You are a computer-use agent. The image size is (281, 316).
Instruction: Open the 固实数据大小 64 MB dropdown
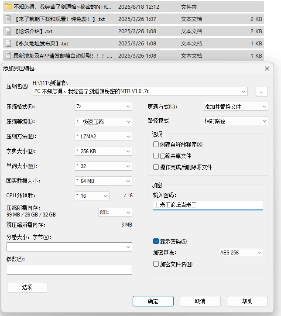click(x=103, y=181)
